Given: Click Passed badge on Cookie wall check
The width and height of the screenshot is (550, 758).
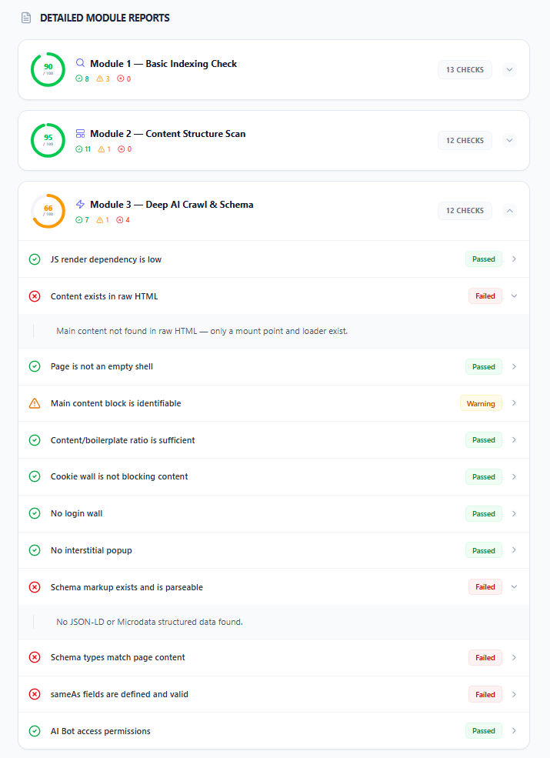Looking at the screenshot, I should [483, 476].
